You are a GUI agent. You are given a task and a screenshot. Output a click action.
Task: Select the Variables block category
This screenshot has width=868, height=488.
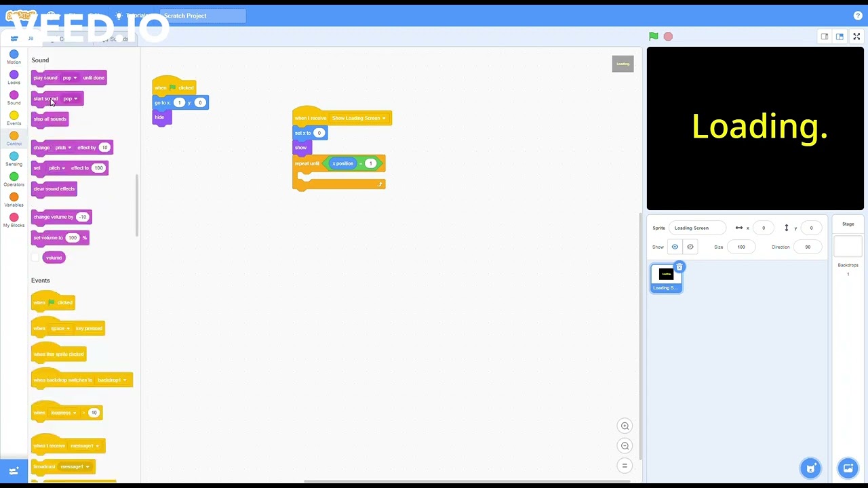[x=14, y=199]
